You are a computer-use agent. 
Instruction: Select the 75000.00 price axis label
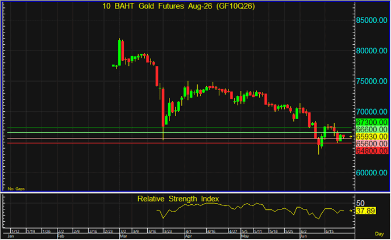click(x=372, y=81)
